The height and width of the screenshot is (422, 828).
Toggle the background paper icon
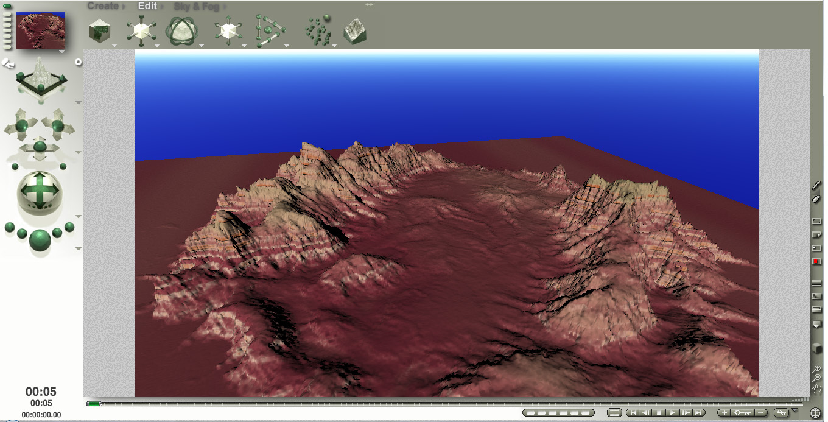click(816, 234)
